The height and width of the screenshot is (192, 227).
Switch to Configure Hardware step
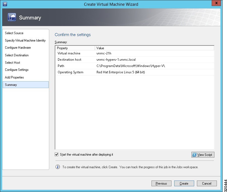(x=18, y=48)
